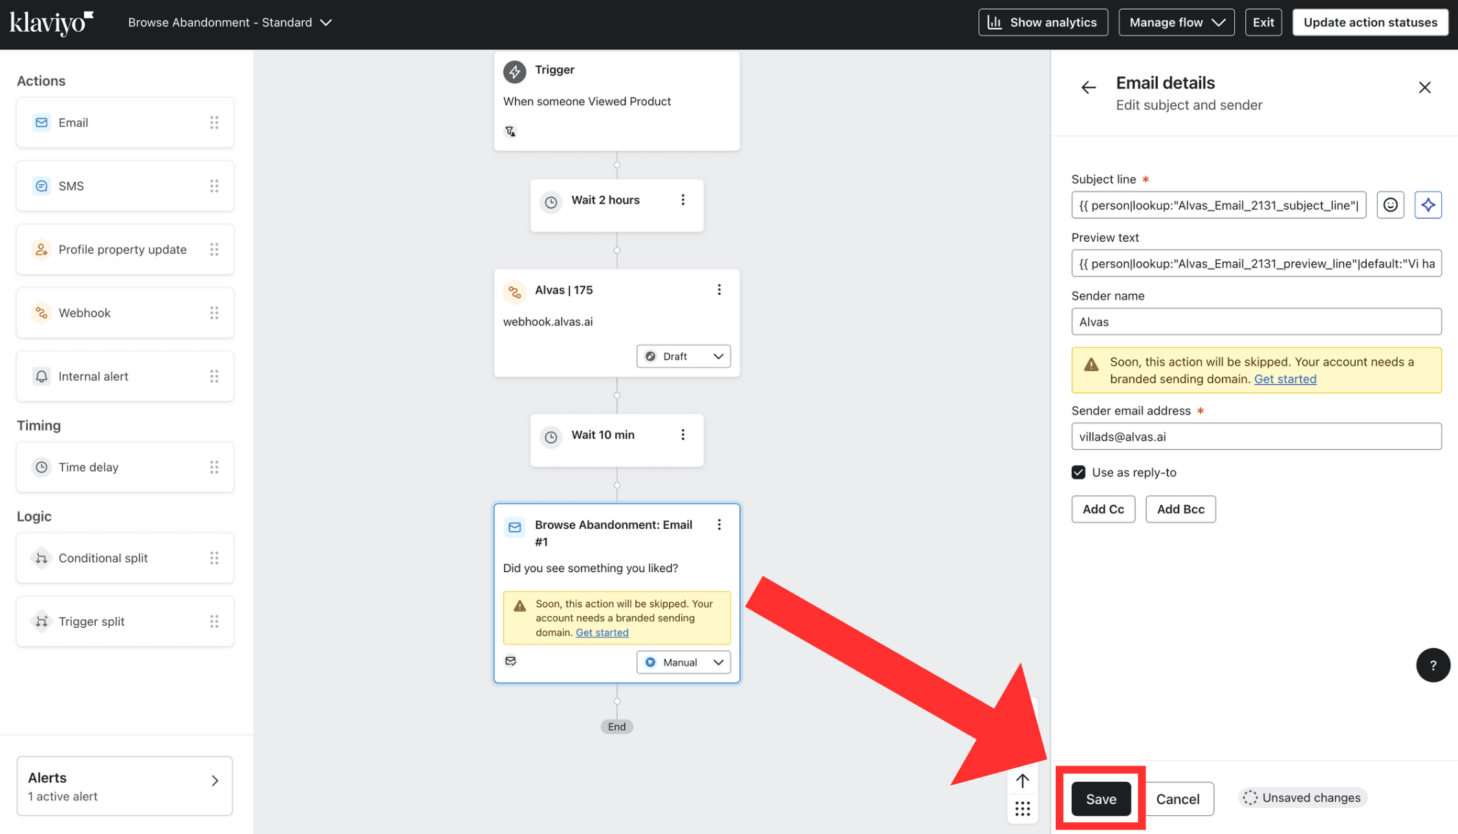
Task: Click the Add Bcc button
Action: point(1180,509)
